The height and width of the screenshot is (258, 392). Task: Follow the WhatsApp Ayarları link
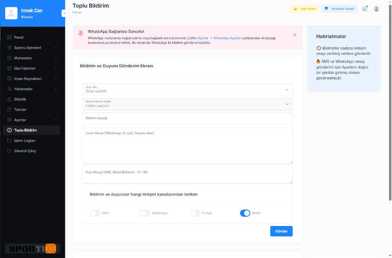click(227, 38)
